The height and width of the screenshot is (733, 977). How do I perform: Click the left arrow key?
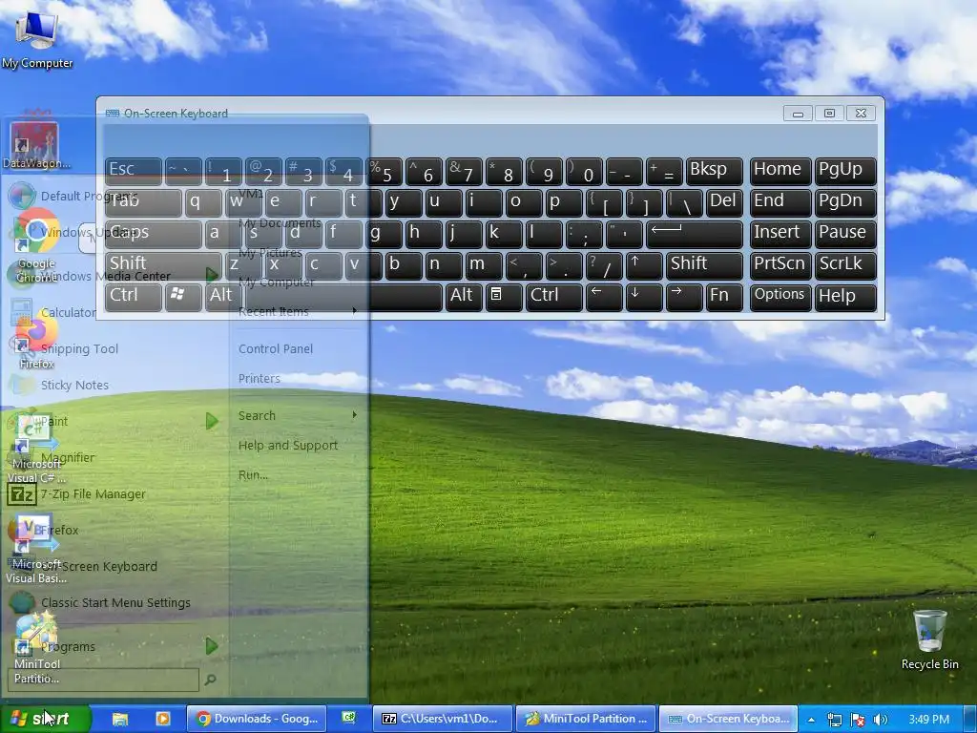coord(604,298)
